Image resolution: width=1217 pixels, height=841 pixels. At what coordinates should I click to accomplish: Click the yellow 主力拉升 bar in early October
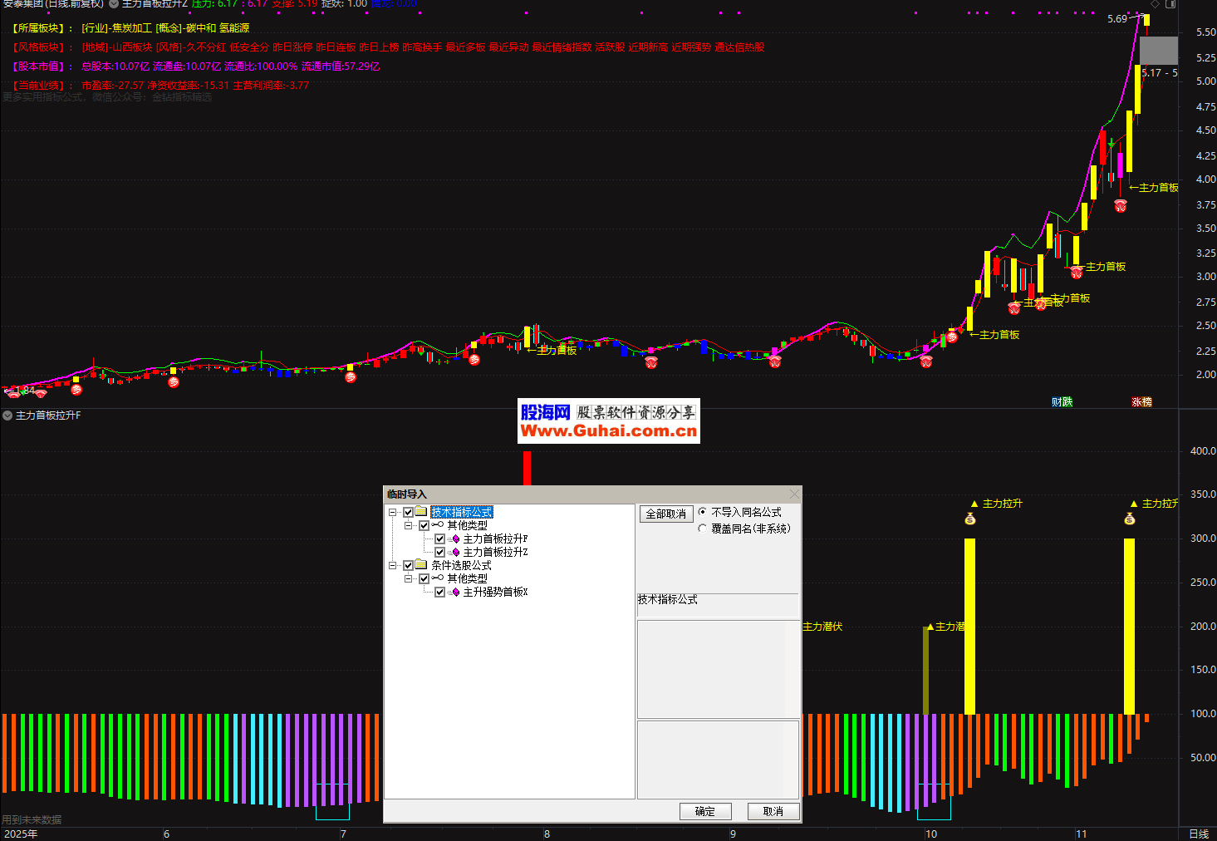969,627
